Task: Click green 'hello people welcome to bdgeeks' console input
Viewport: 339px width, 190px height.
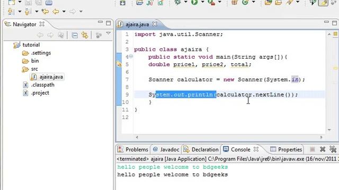Action: pyautogui.click(x=173, y=167)
